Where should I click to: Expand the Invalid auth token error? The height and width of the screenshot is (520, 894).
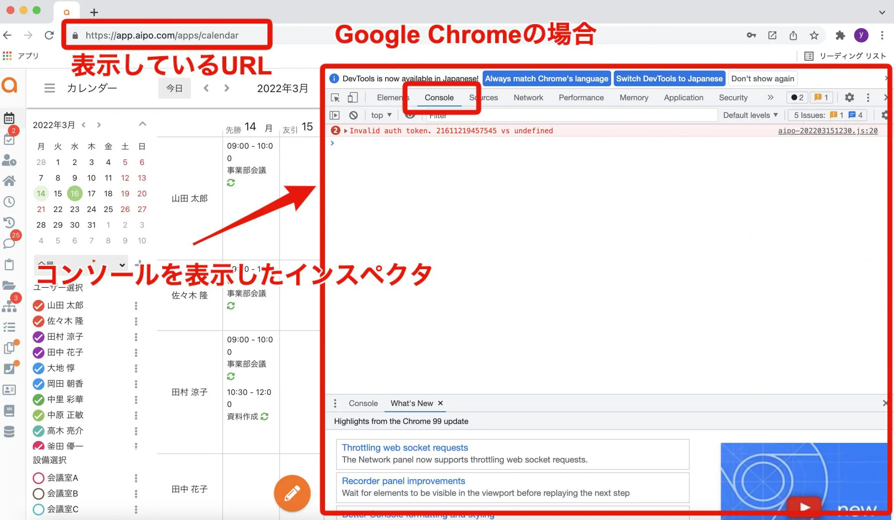click(345, 131)
